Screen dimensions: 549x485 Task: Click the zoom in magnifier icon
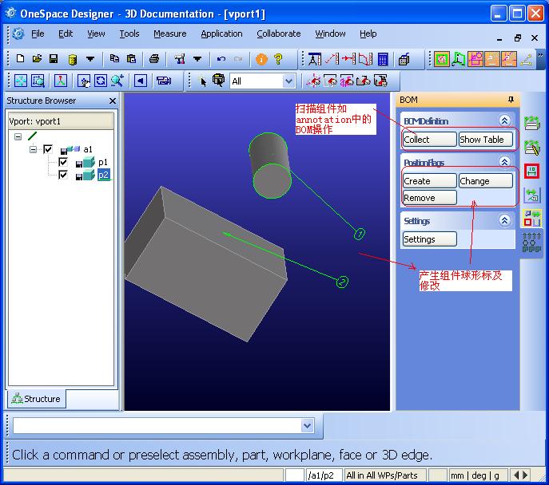(117, 81)
